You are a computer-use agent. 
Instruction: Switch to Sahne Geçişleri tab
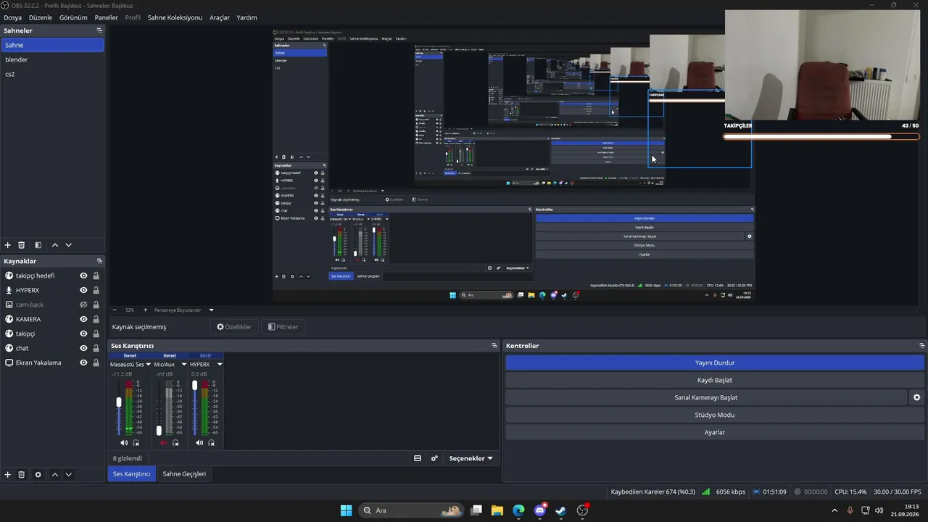coord(184,474)
